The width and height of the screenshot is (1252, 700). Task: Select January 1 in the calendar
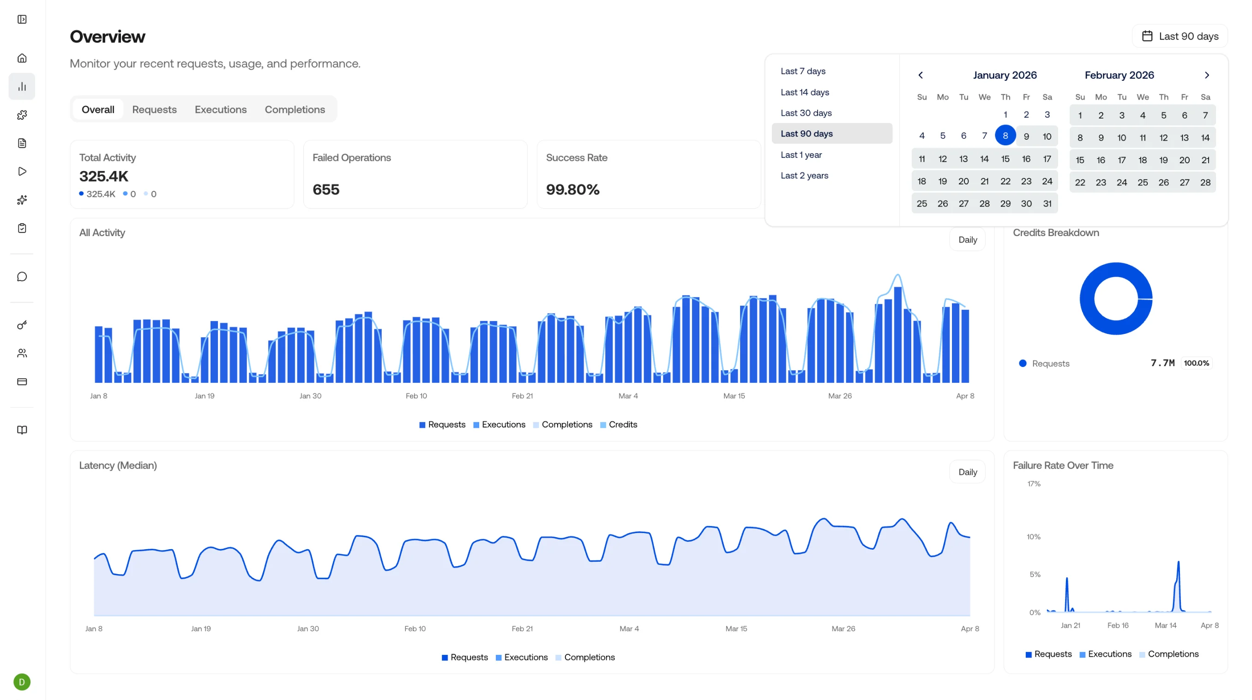(1005, 115)
